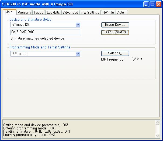Image resolution: width=163 pixels, height=141 pixels.
Task: Open programming mode Settings button
Action: tap(115, 53)
